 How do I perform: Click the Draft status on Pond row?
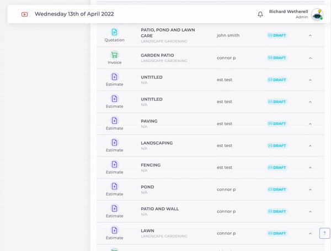(277, 190)
